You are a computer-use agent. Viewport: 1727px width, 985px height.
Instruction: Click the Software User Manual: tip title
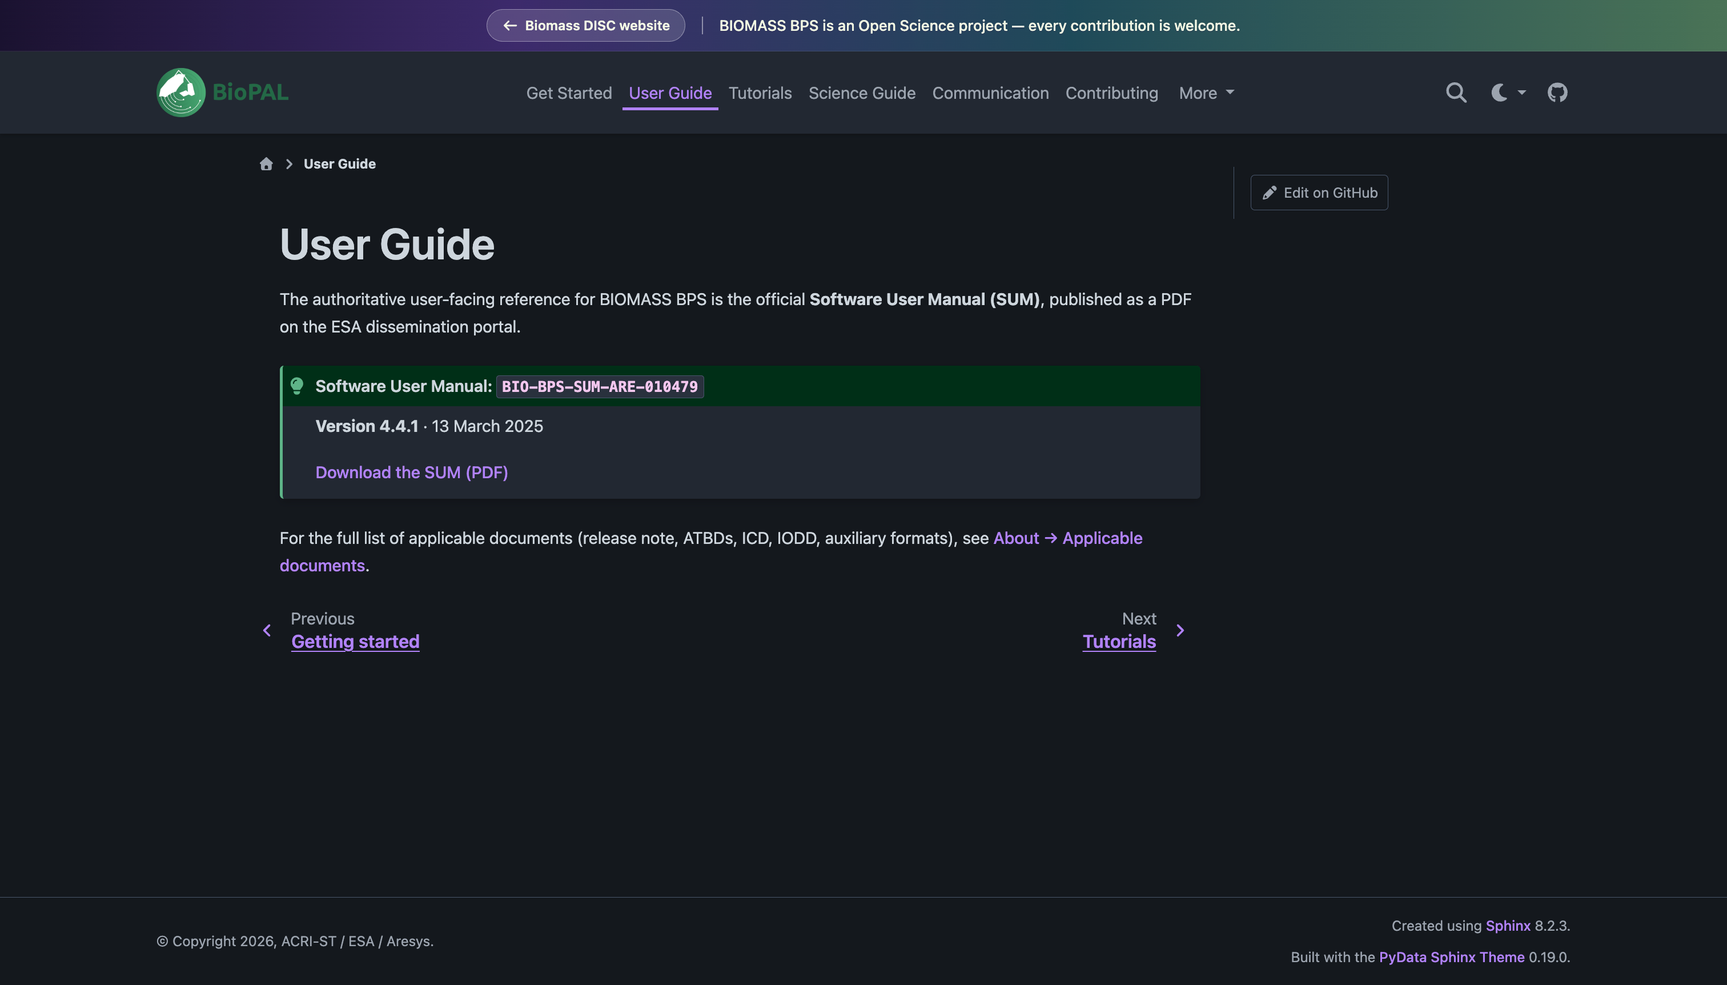click(403, 386)
